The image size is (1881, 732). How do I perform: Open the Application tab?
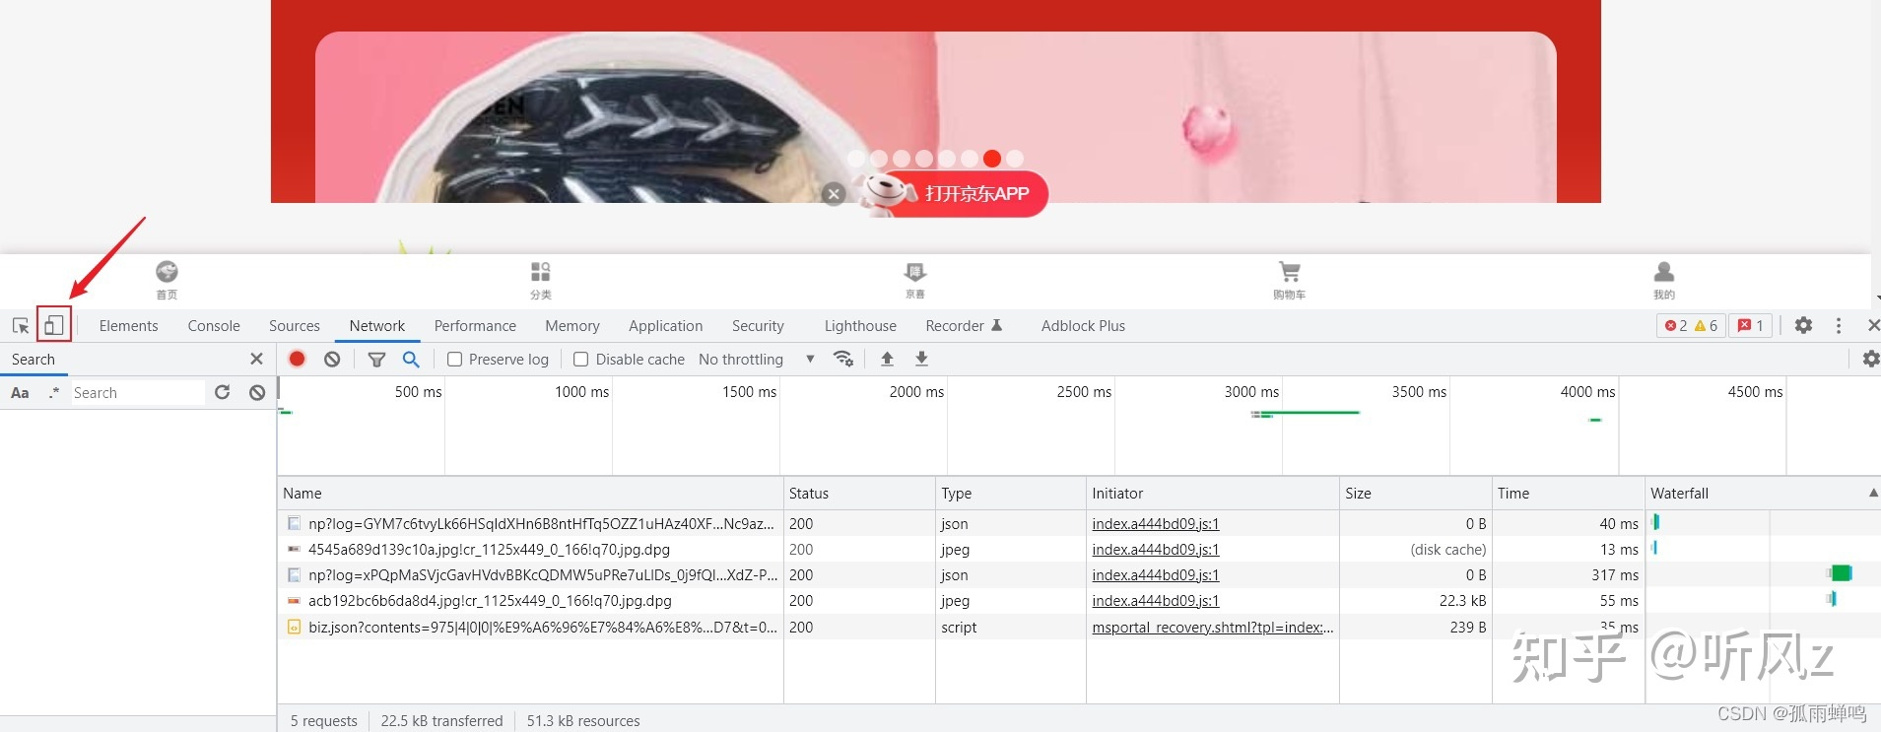point(666,325)
